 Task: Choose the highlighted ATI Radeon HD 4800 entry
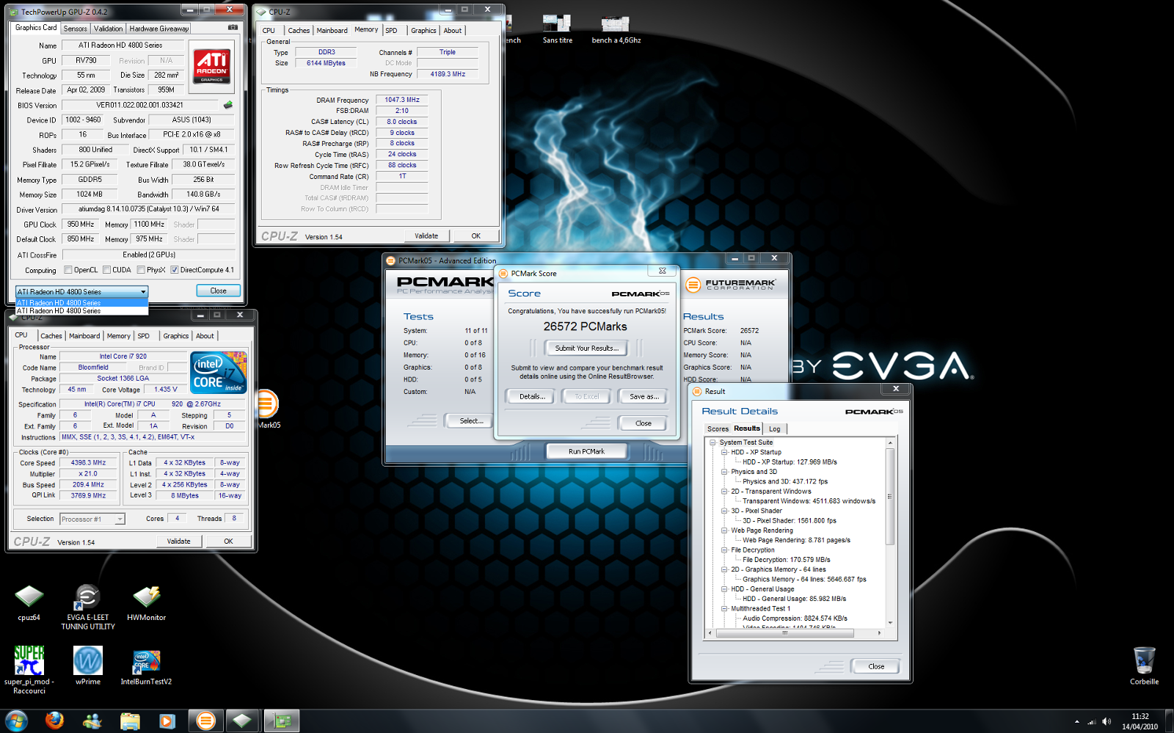[x=81, y=302]
